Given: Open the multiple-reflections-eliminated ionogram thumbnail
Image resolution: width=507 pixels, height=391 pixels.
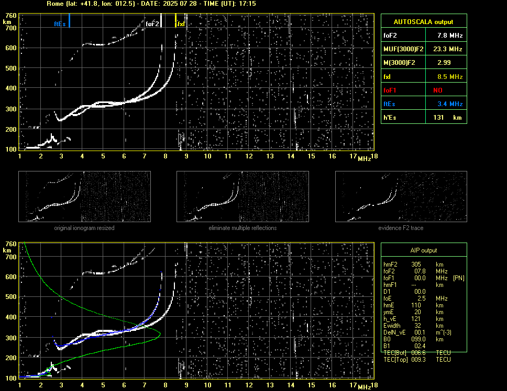Looking at the screenshot, I should coord(243,197).
